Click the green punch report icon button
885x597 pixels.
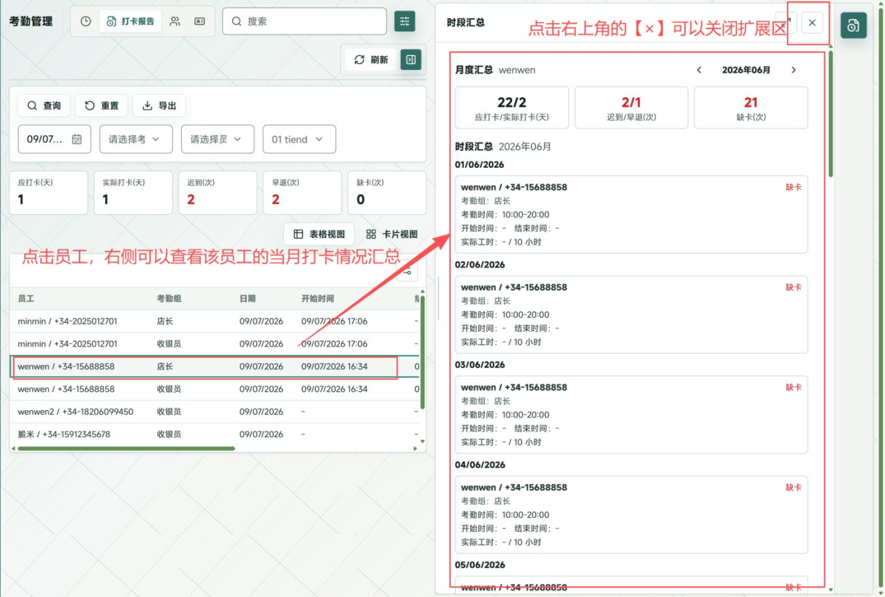click(x=853, y=26)
